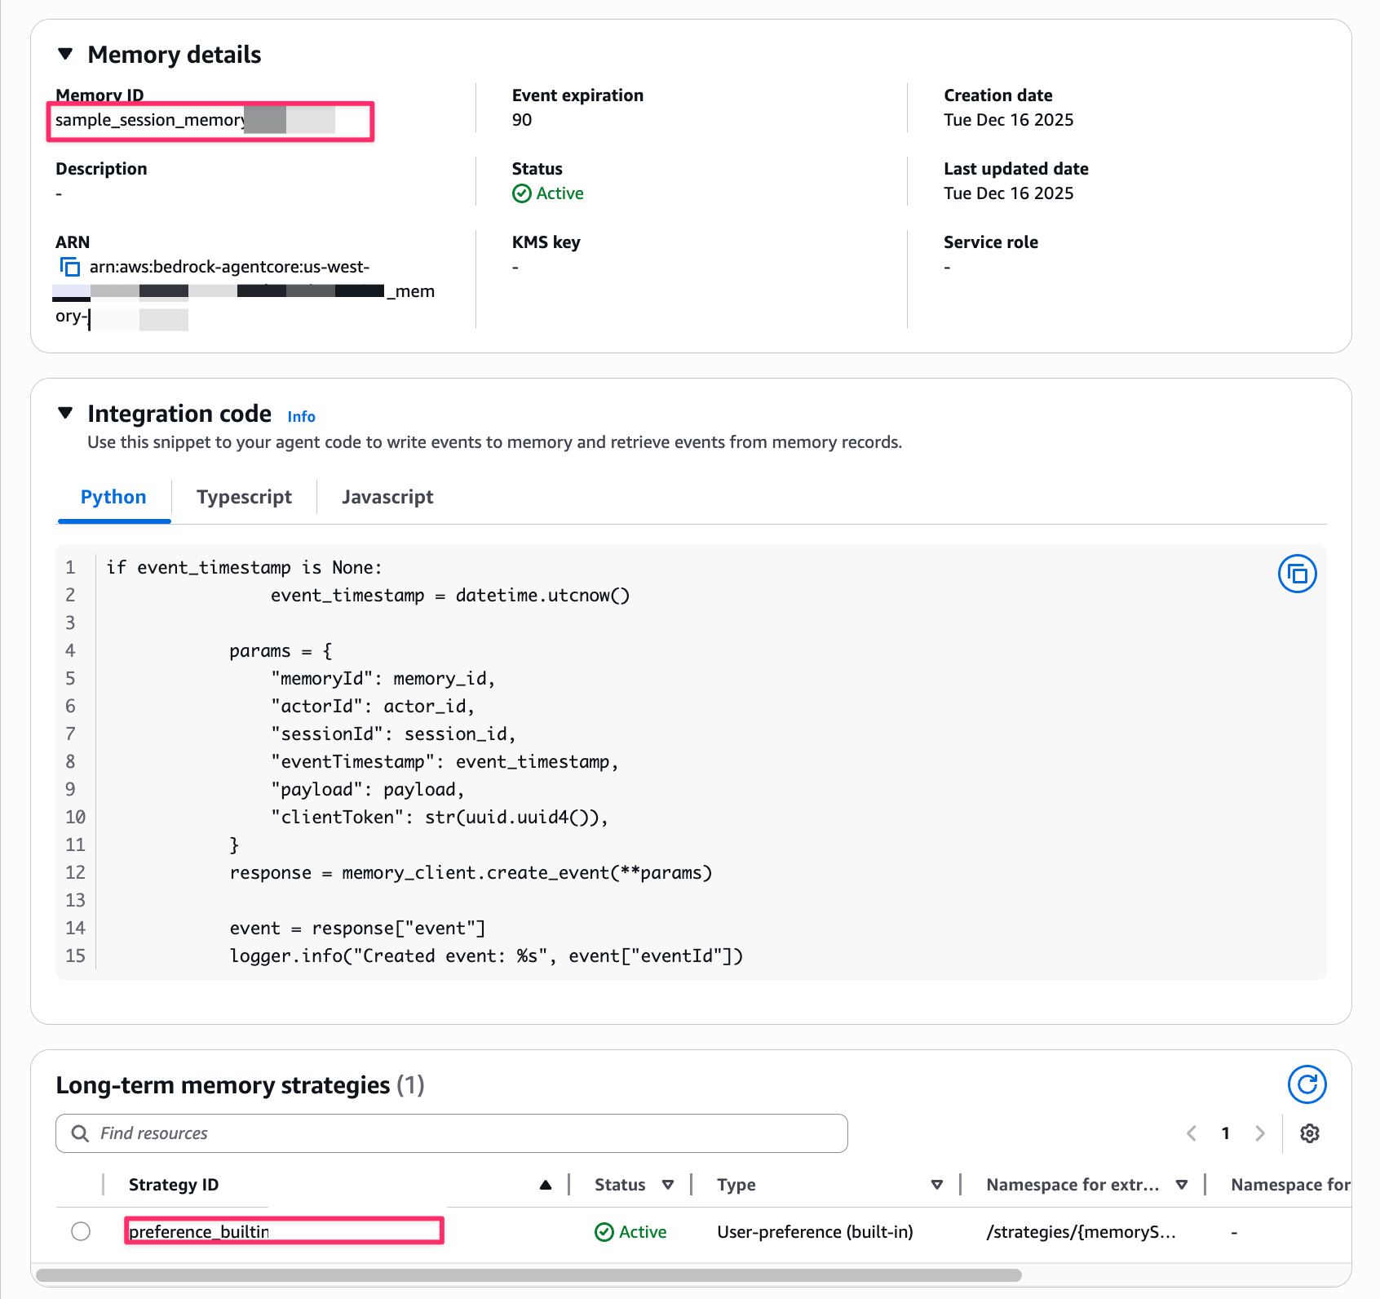The width and height of the screenshot is (1380, 1299).
Task: Copy the ARN to clipboard
Action: tap(70, 267)
